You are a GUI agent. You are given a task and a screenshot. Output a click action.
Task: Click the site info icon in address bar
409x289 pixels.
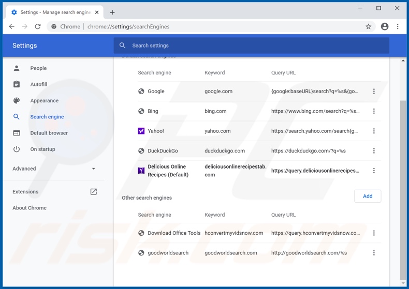click(x=54, y=26)
